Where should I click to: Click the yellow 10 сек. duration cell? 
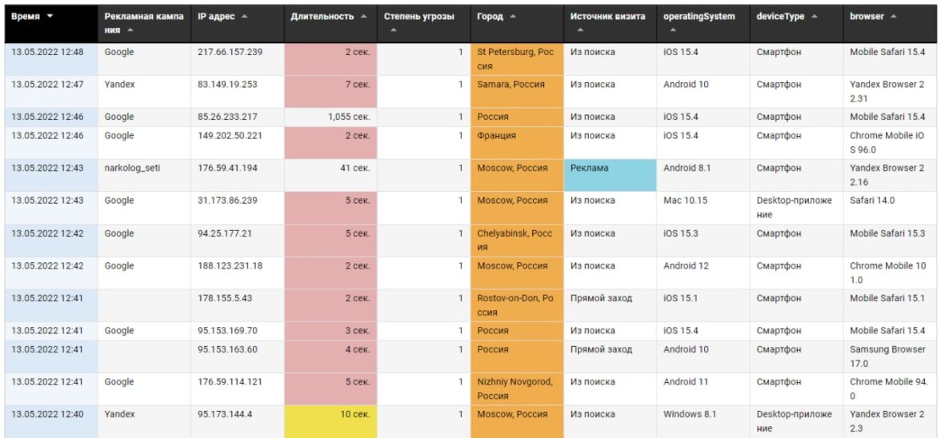click(x=330, y=421)
